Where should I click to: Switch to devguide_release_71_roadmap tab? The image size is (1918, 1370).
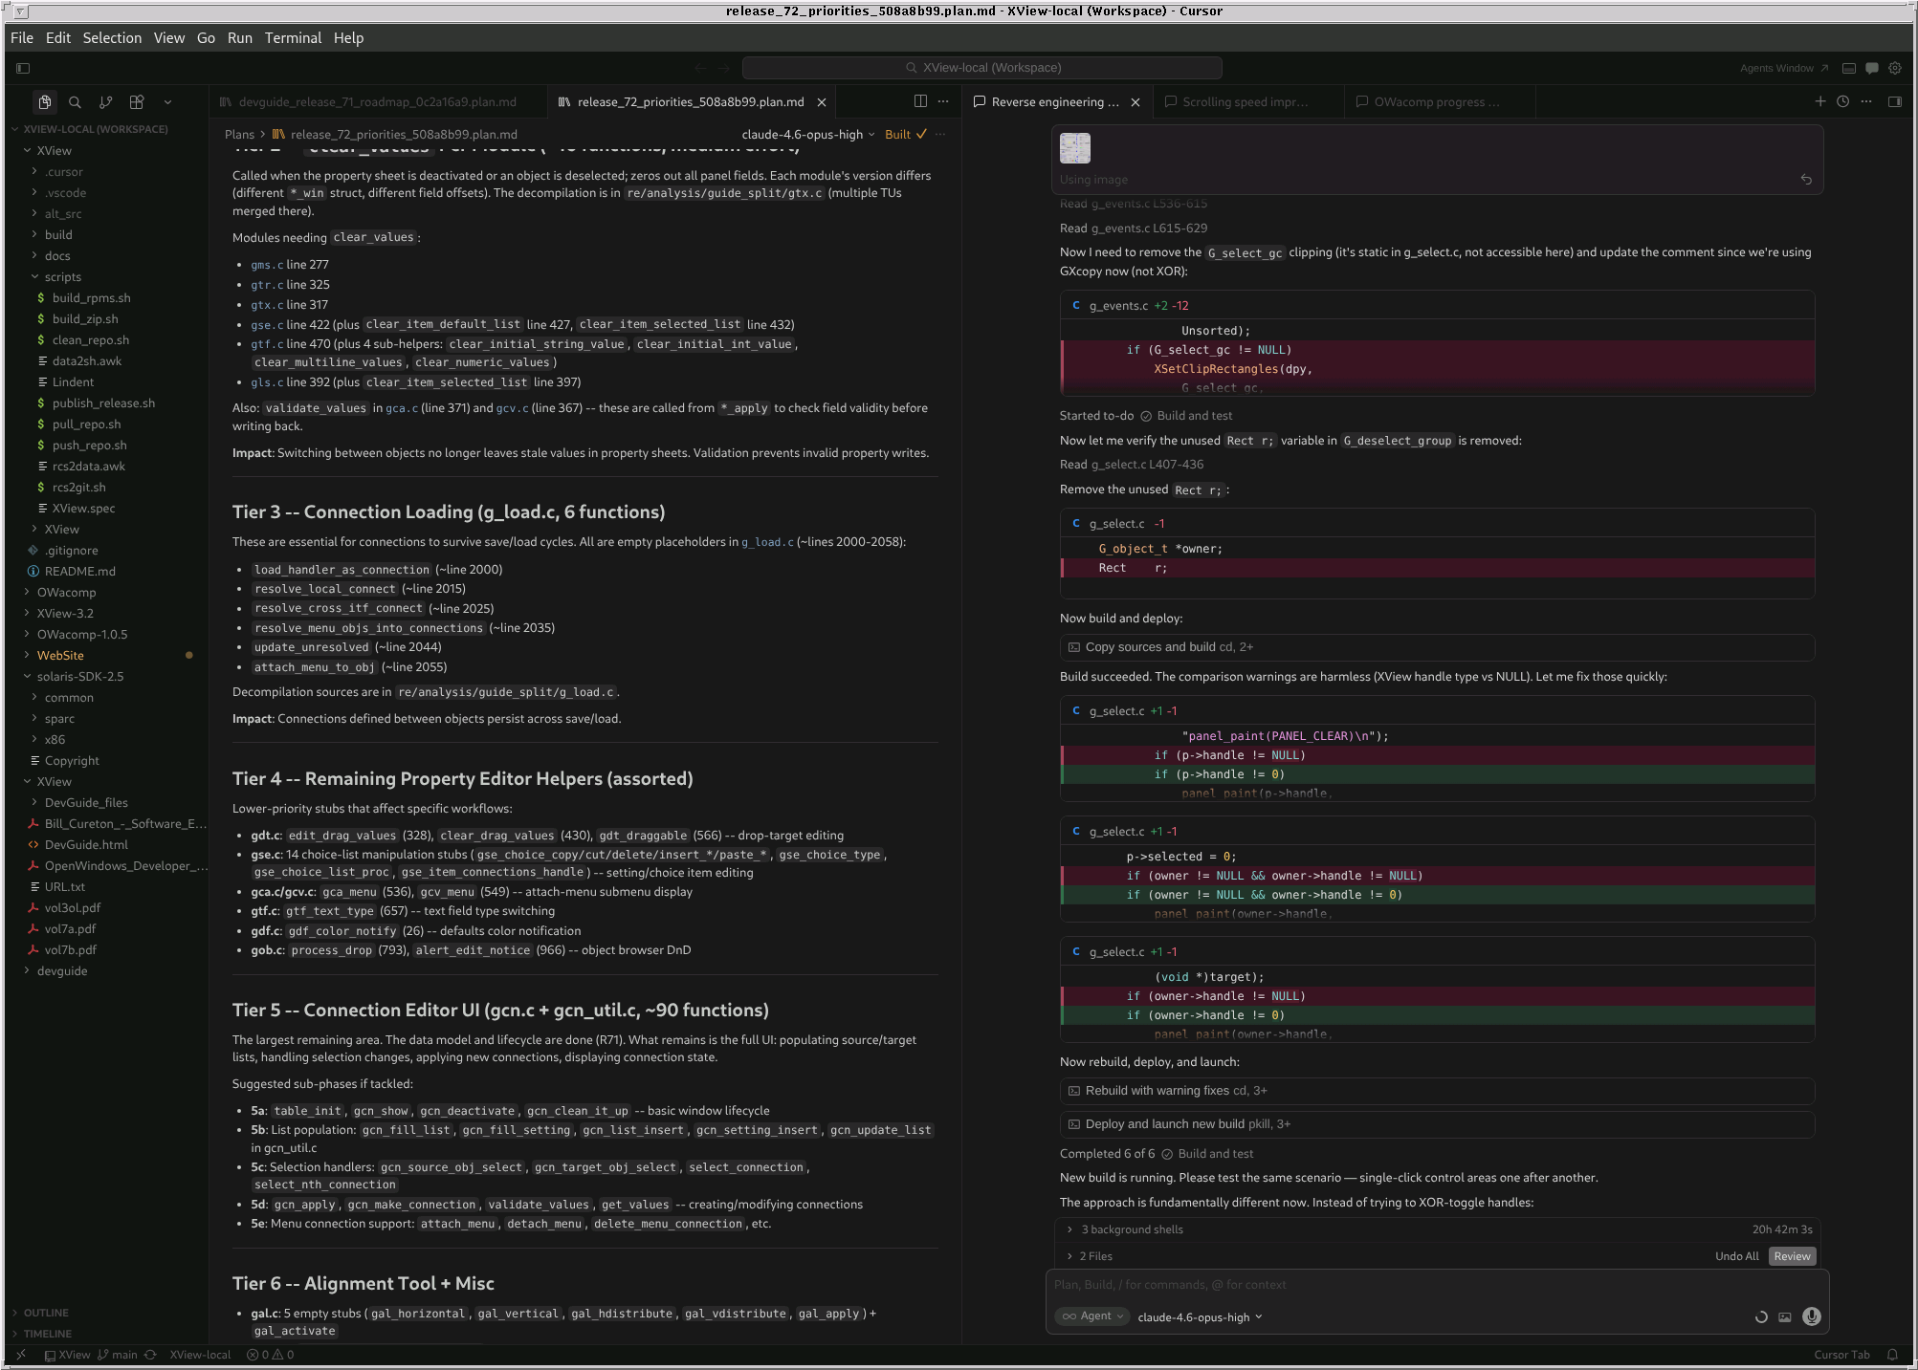point(377,102)
